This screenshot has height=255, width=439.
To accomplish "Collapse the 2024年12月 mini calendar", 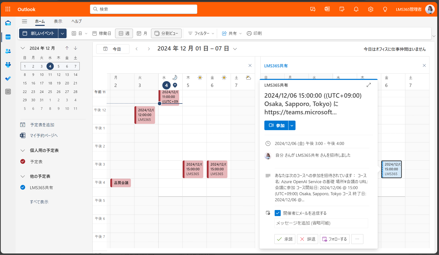I will 23,48.
